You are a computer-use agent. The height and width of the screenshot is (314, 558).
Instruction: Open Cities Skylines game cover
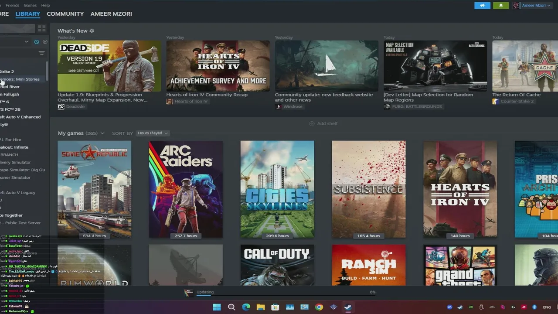277,189
